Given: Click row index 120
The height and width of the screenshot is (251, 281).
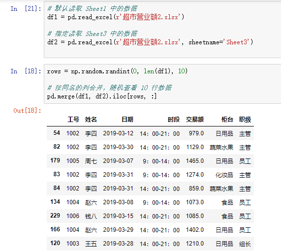Looking at the screenshot, I should (x=55, y=243).
